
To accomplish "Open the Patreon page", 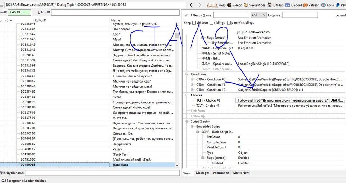I will 311,5.
